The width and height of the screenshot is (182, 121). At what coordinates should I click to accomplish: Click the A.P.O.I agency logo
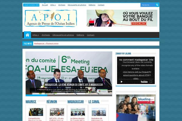pos(51,18)
